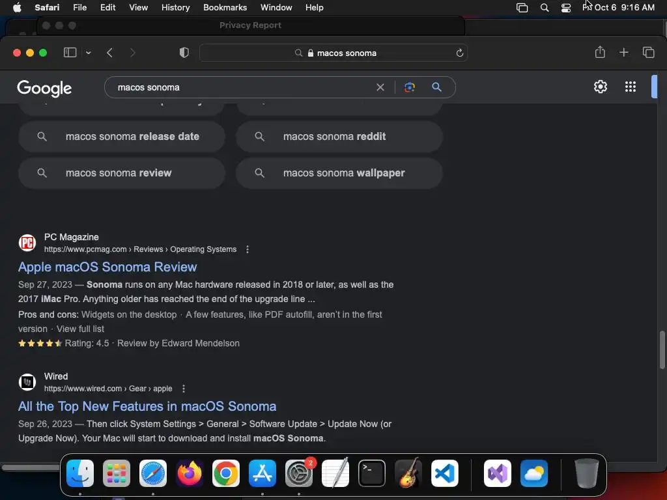Image resolution: width=667 pixels, height=500 pixels.
Task: Click the page vertical scrollbar thumb
Action: pyautogui.click(x=662, y=350)
